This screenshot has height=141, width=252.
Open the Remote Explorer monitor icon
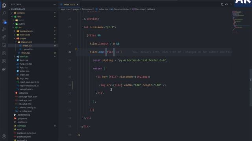click(x=4, y=45)
